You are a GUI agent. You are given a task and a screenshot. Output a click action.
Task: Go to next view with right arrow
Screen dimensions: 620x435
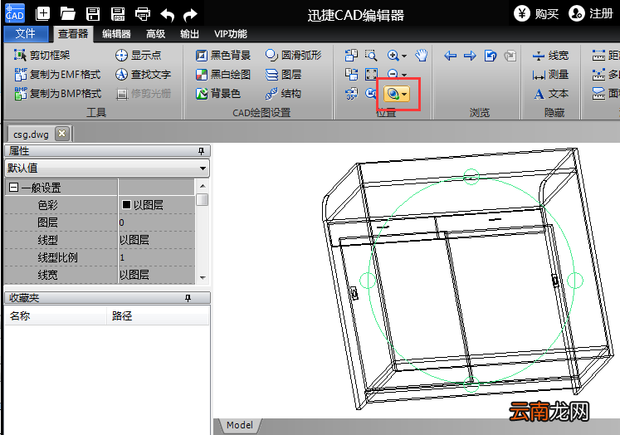point(470,56)
